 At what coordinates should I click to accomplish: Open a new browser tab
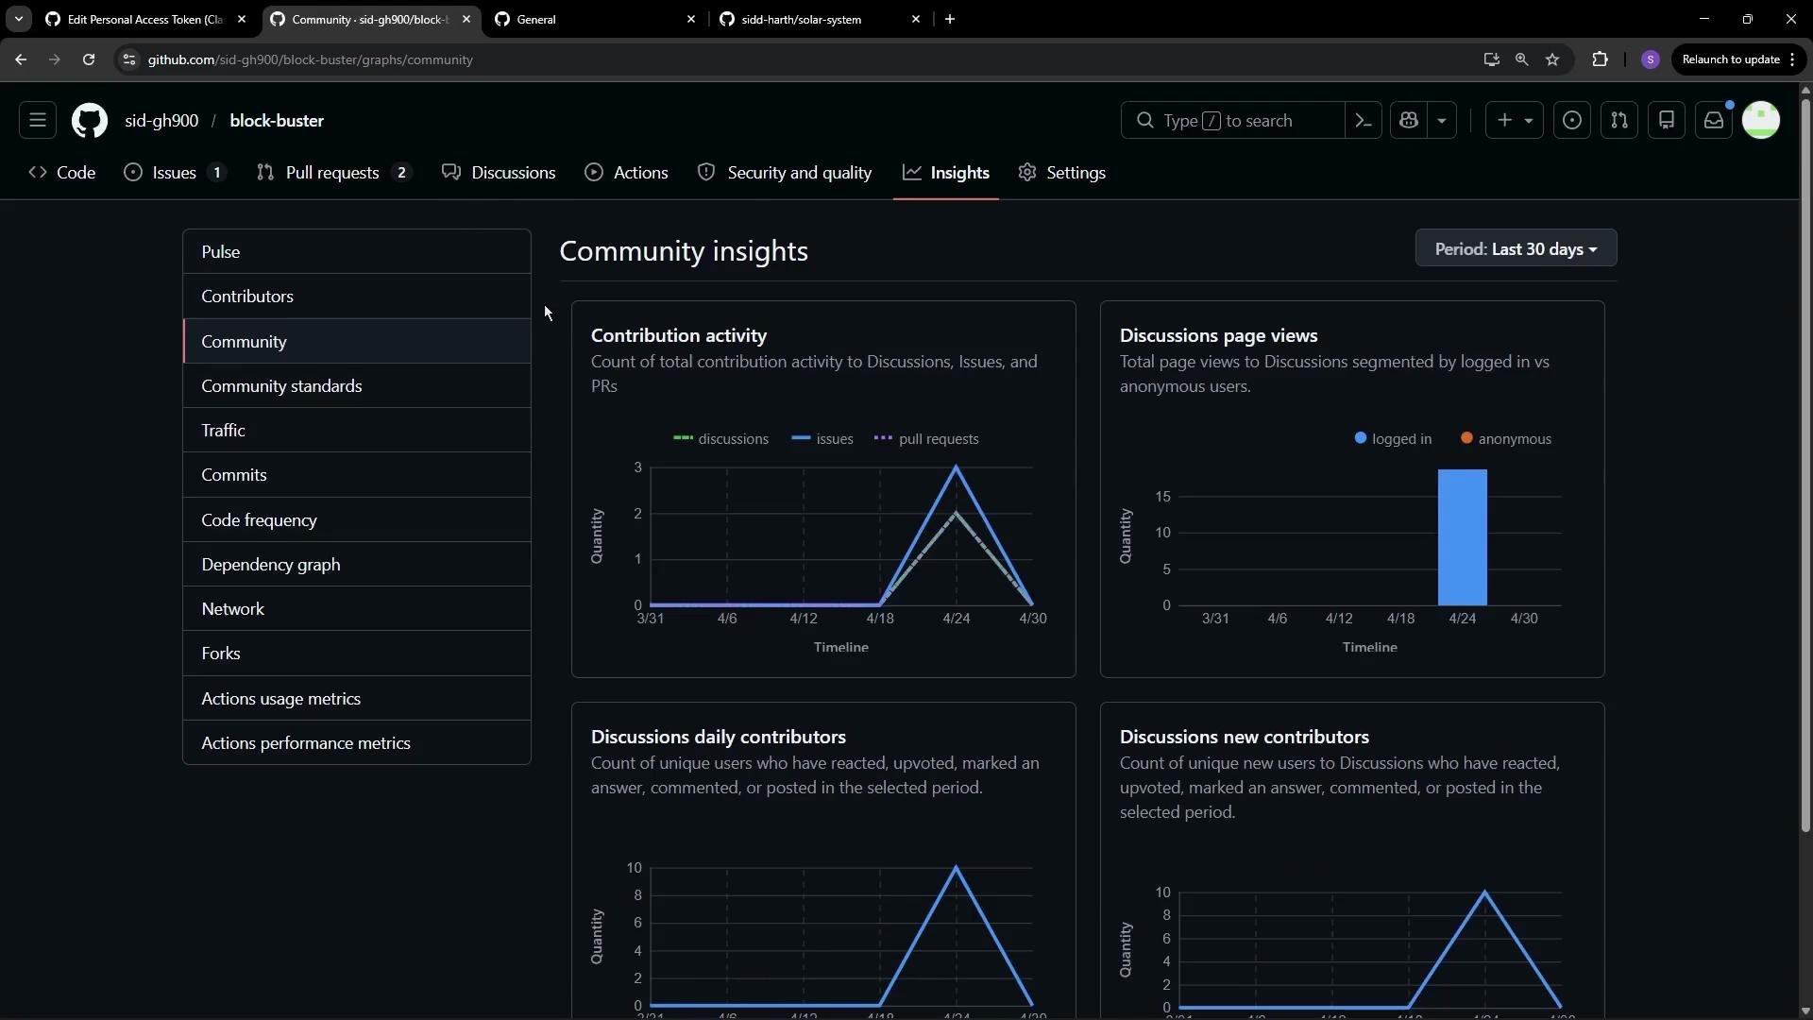(x=950, y=19)
